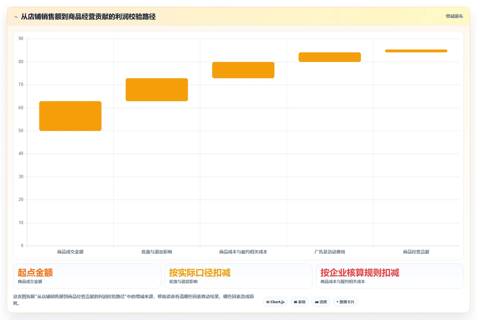Click 商品成交金额 subtitle in the 起点金额 card
The width and height of the screenshot is (477, 320).
pos(30,282)
